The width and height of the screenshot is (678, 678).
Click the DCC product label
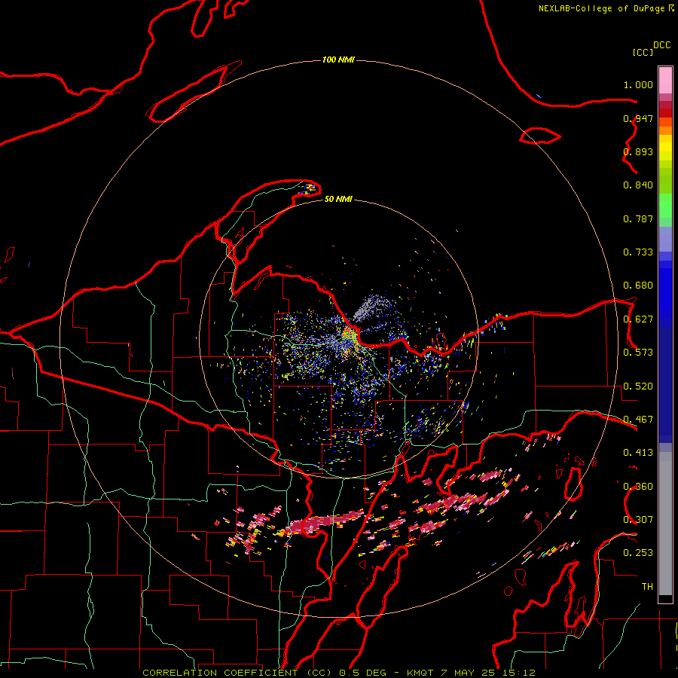pyautogui.click(x=662, y=45)
